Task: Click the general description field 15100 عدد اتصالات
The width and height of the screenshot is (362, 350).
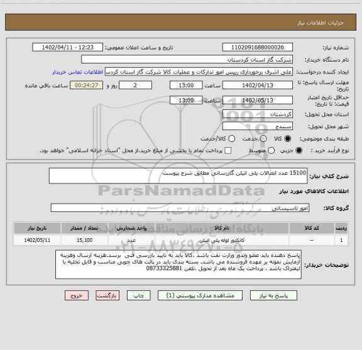Action: pos(178,176)
